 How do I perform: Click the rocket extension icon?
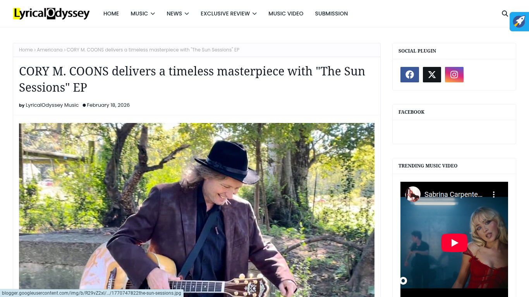[519, 21]
